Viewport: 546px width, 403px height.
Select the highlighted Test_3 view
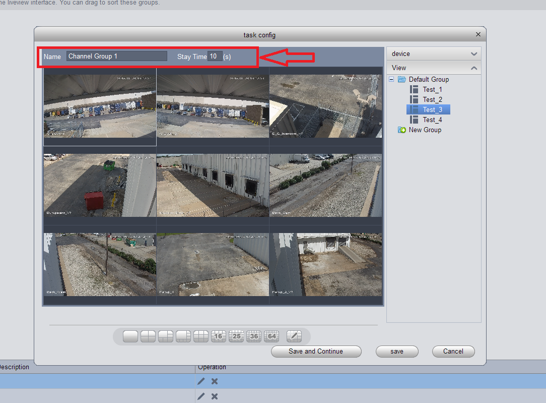click(428, 110)
